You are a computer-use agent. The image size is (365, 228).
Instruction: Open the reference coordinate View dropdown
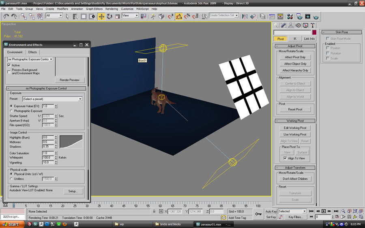click(137, 15)
